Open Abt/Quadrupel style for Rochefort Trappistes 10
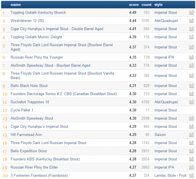The image size is (196, 179). coord(166,102)
